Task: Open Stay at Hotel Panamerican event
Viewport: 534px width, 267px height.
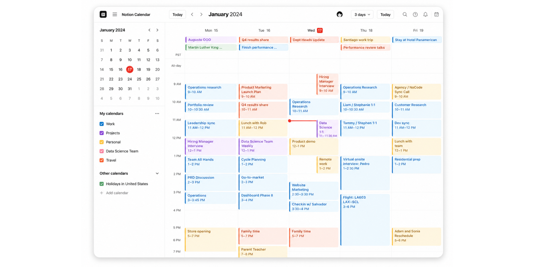Action: [417, 40]
